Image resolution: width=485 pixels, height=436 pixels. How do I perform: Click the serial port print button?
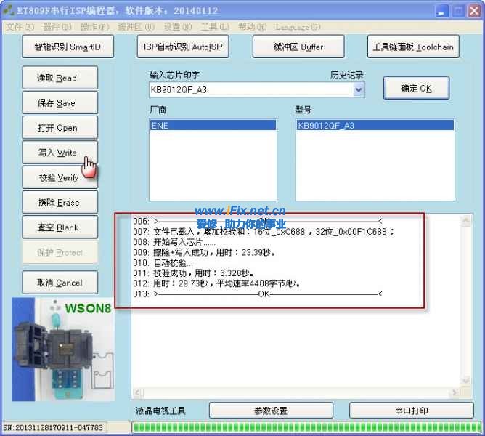click(411, 411)
